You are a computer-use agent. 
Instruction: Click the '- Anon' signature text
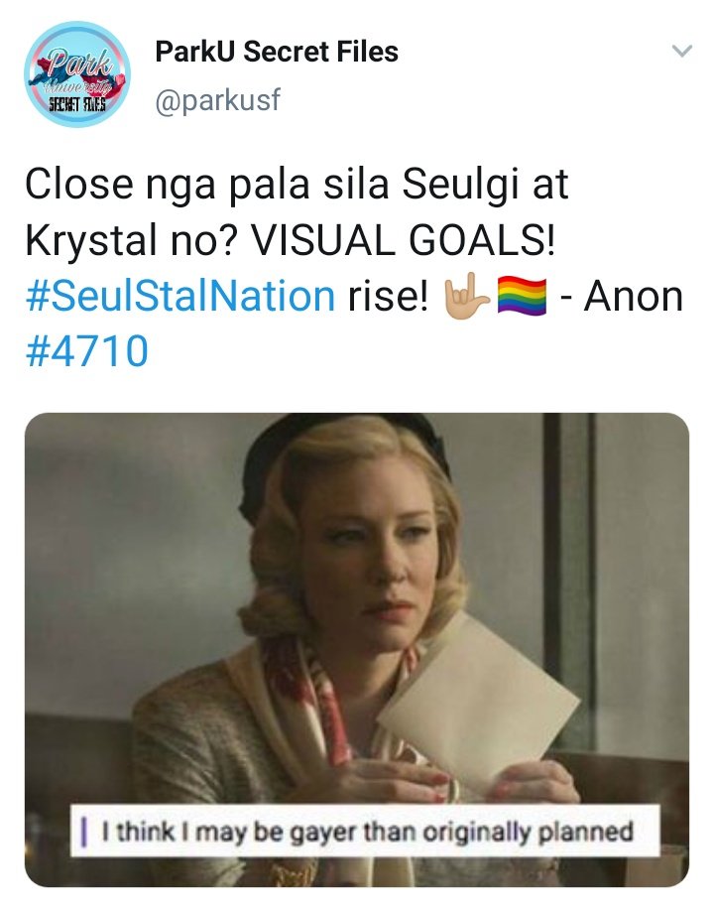tap(622, 297)
